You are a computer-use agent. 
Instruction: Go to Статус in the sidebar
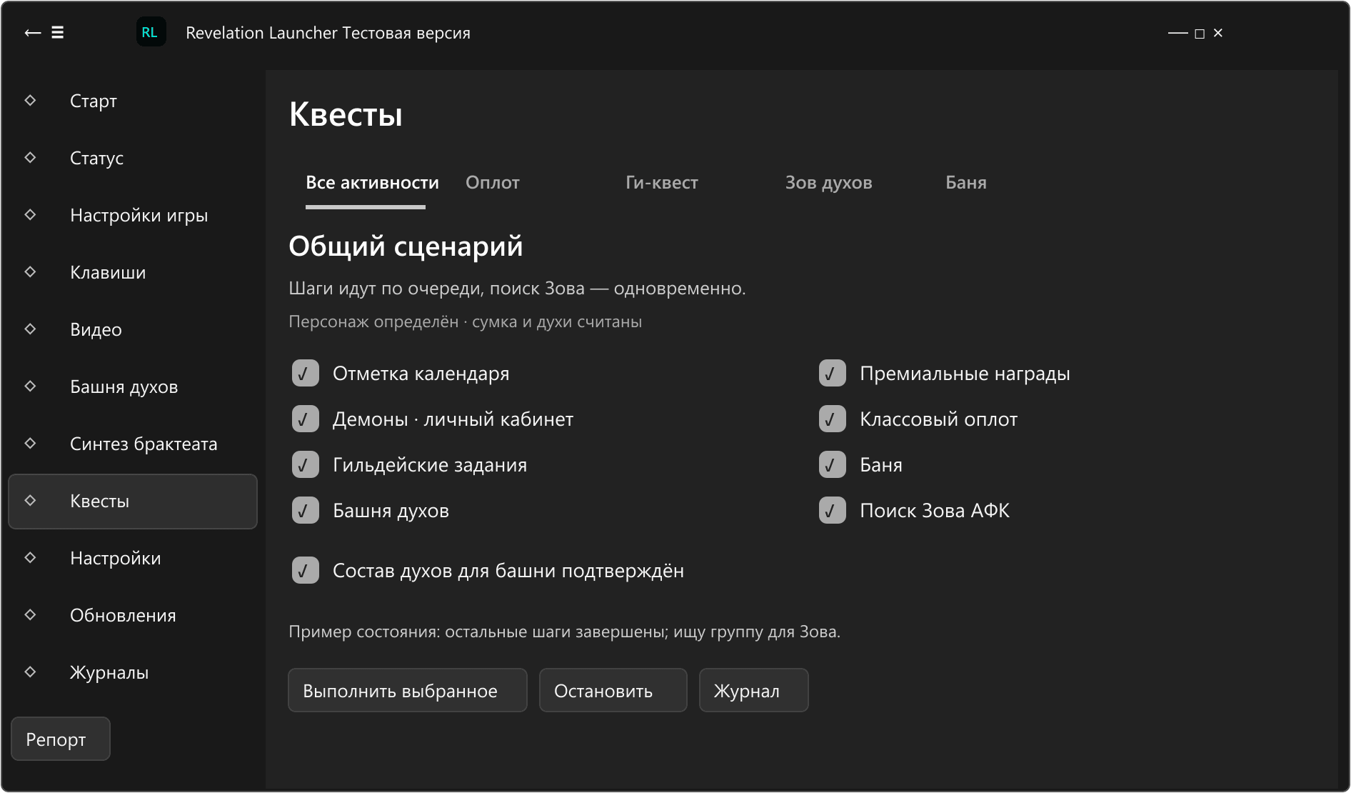coord(133,158)
